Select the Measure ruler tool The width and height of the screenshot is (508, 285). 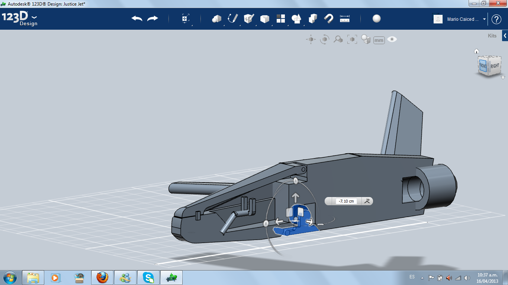coord(345,19)
